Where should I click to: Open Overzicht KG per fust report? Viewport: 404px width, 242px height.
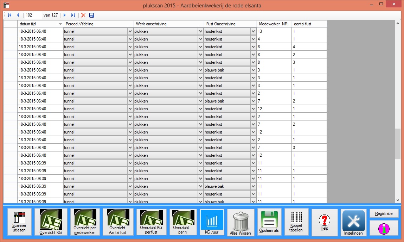pos(151,222)
